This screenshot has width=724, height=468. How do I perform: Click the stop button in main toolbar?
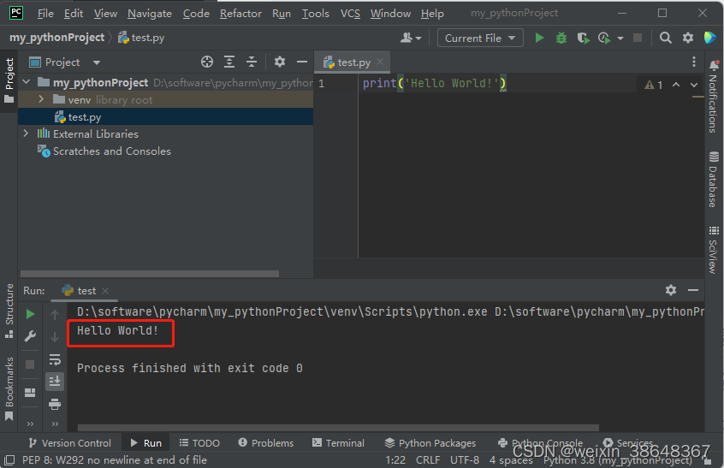click(638, 38)
